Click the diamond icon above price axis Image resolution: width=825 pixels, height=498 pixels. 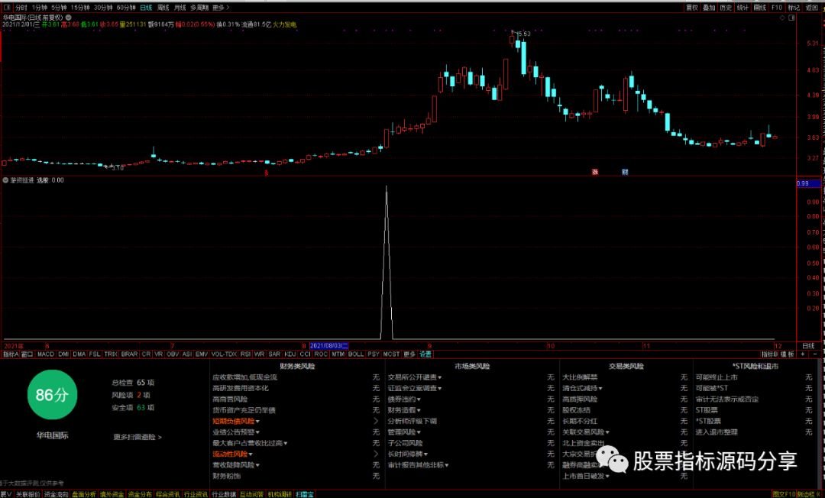(782, 18)
